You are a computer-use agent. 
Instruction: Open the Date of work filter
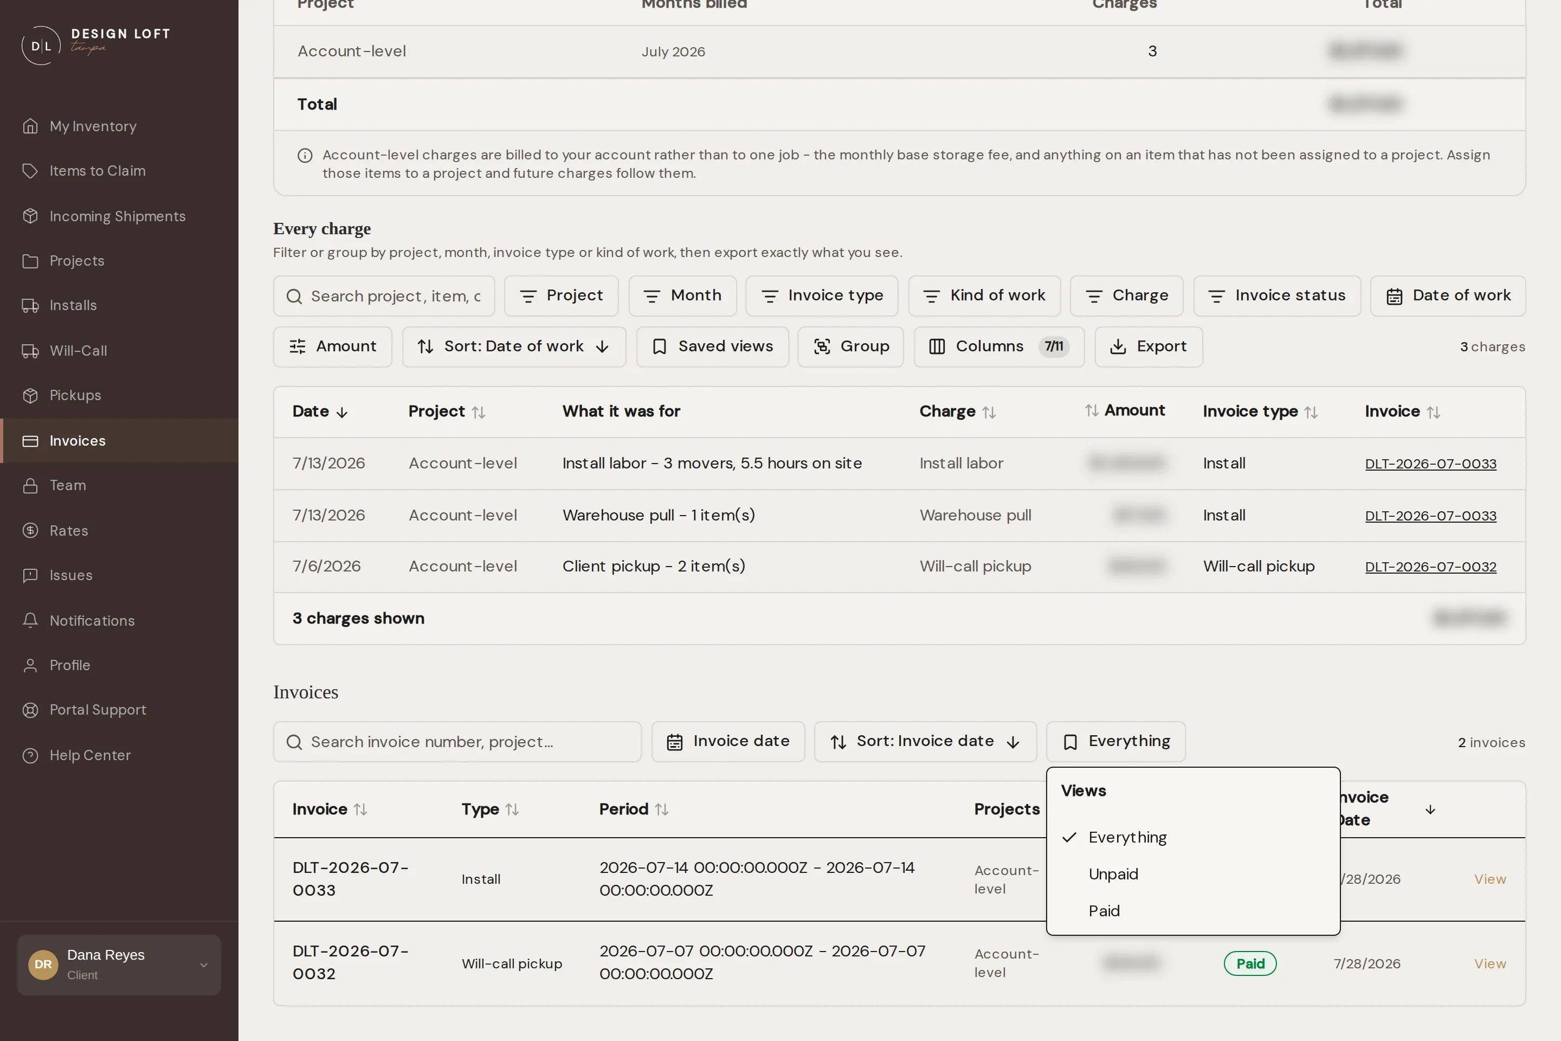coord(1448,295)
